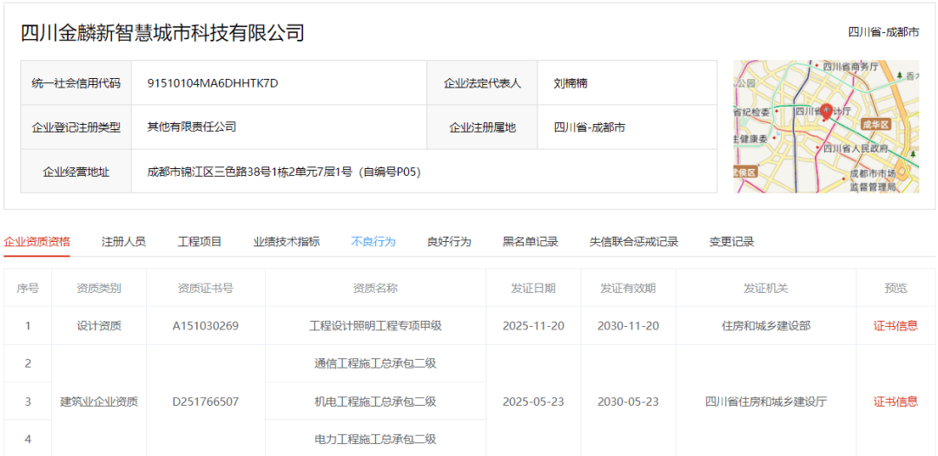Open the 不良行为 tab
Viewport: 938px width, 456px height.
373,242
